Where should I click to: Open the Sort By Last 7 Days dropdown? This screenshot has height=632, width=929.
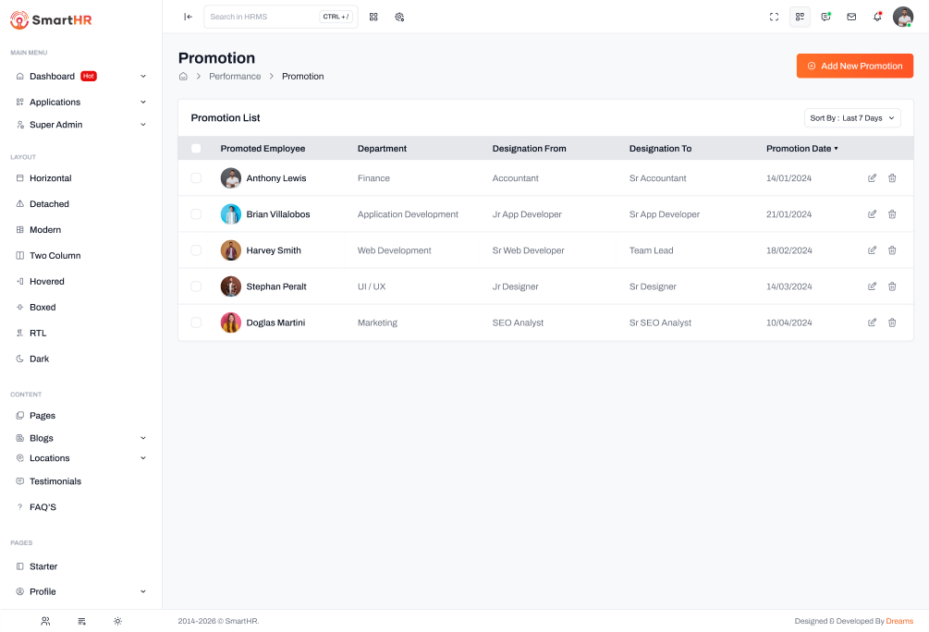pyautogui.click(x=851, y=118)
